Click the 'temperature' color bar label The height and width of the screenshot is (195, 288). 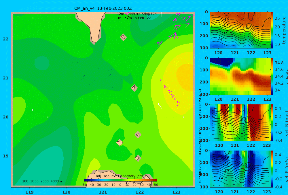[284, 30]
